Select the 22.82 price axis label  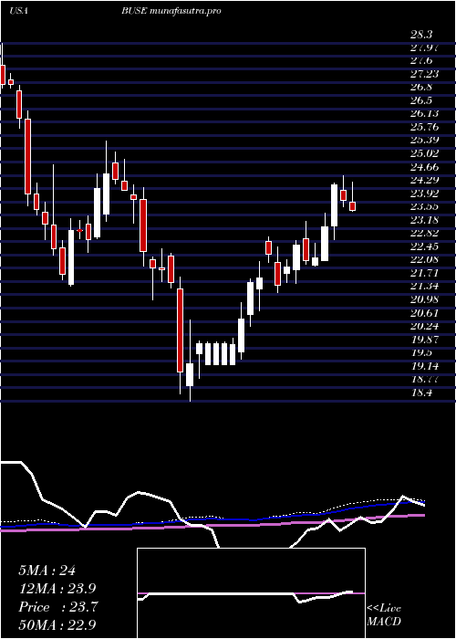pyautogui.click(x=425, y=233)
